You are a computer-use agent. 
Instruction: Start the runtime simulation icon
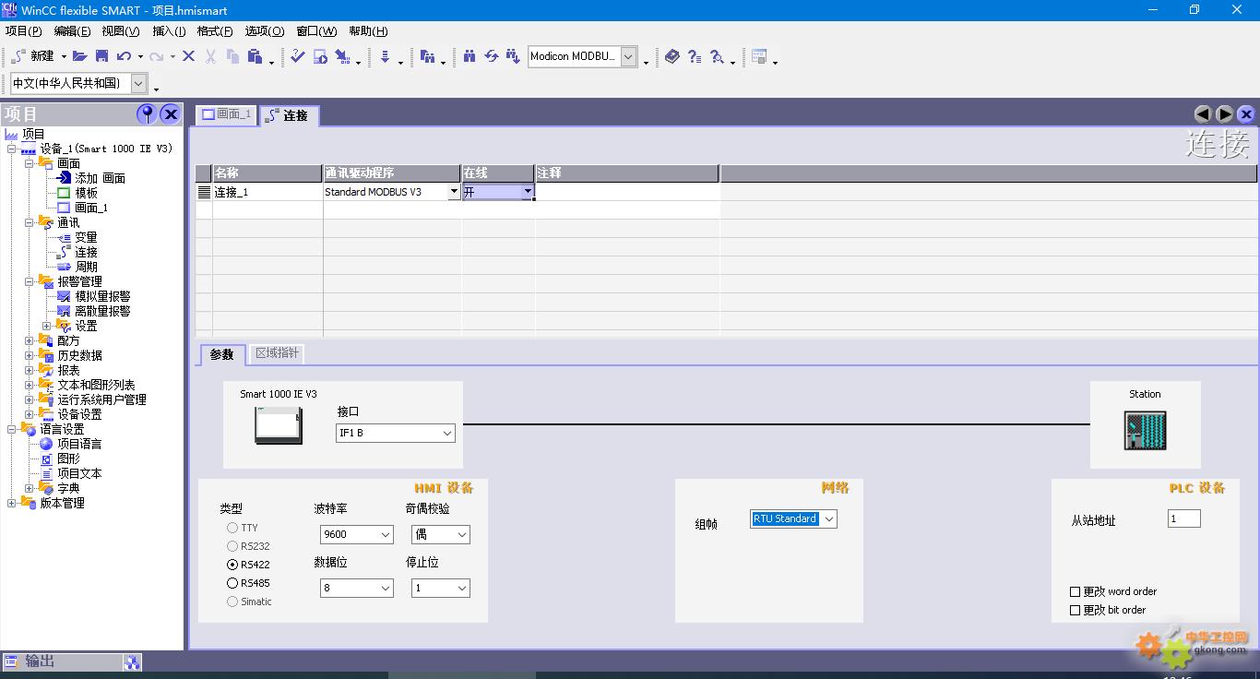320,56
